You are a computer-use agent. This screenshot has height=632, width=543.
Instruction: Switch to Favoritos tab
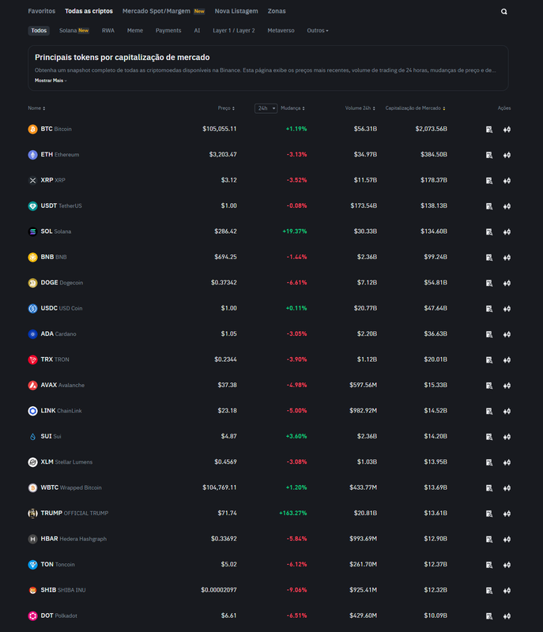(x=42, y=11)
